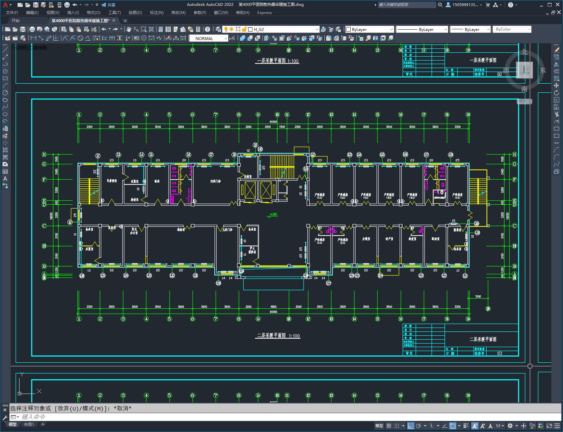Open the ByLayer color dropdown
Image resolution: width=563 pixels, height=432 pixels.
pos(369,29)
